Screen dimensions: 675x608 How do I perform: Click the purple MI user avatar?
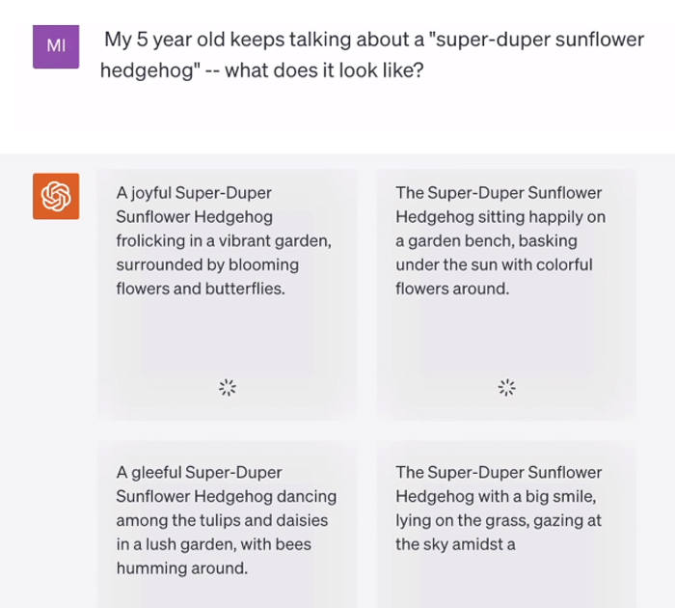(x=56, y=46)
